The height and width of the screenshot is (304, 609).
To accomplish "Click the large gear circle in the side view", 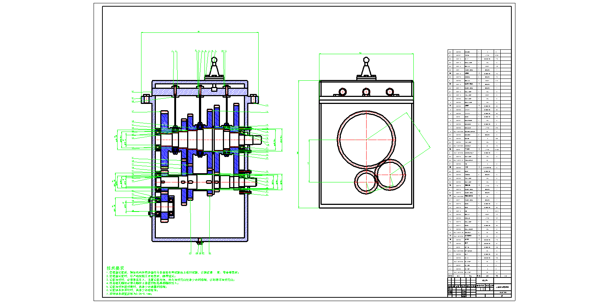I will (x=366, y=139).
